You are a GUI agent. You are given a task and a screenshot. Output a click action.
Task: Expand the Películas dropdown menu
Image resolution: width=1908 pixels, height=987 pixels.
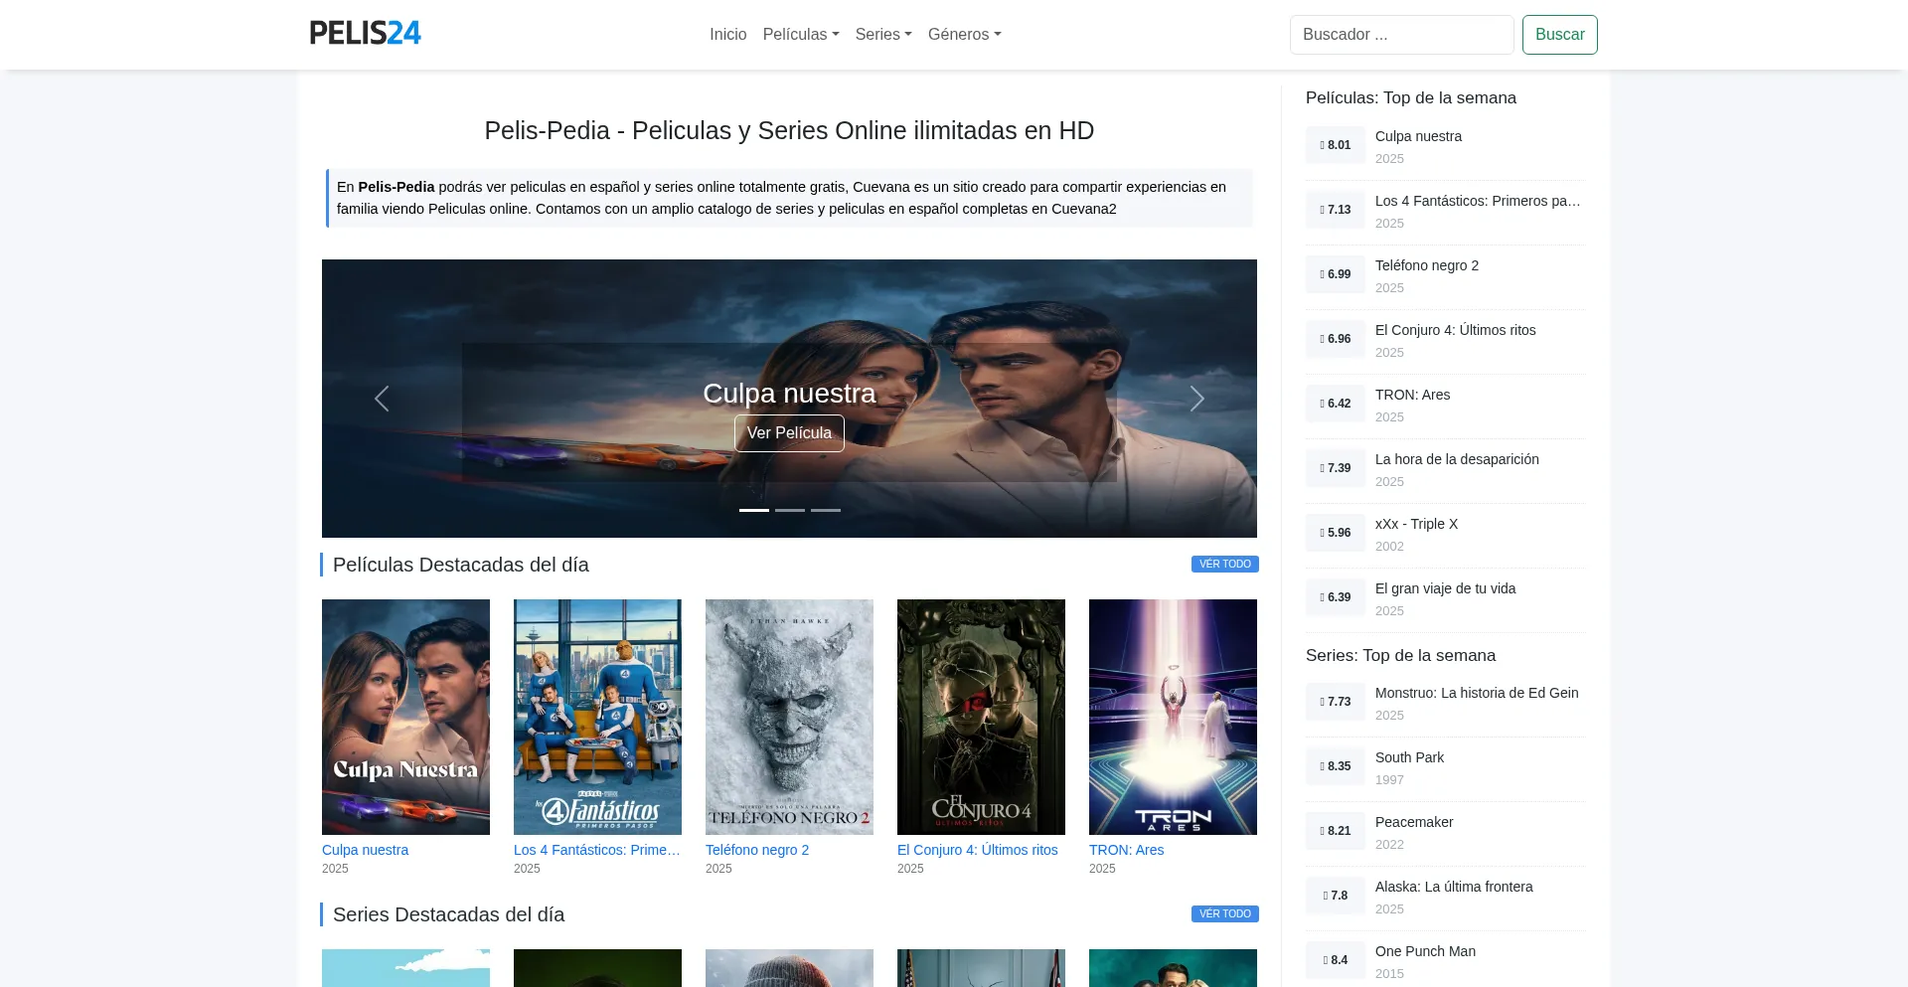[x=800, y=35]
